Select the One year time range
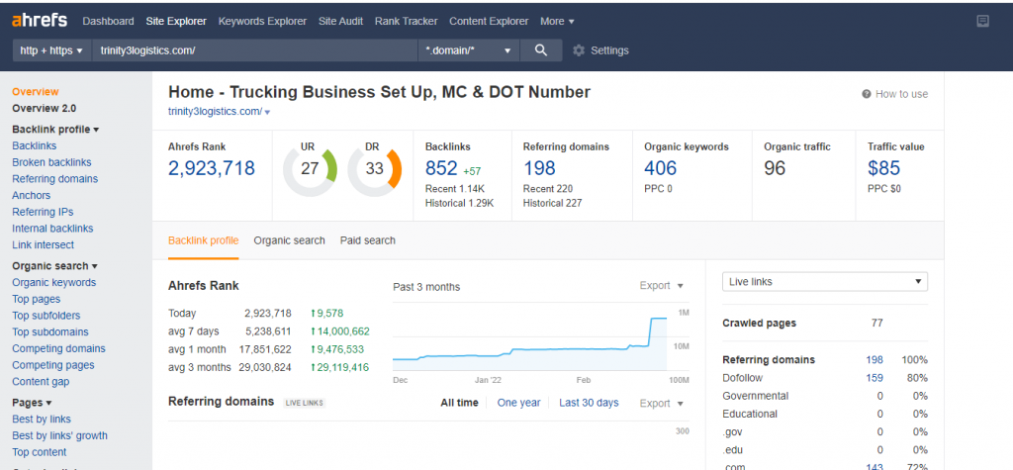 518,403
